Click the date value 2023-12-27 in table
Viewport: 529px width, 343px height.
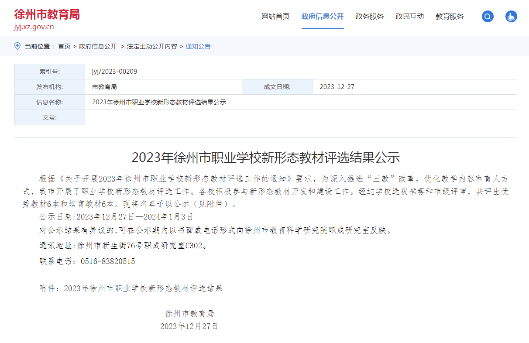337,87
